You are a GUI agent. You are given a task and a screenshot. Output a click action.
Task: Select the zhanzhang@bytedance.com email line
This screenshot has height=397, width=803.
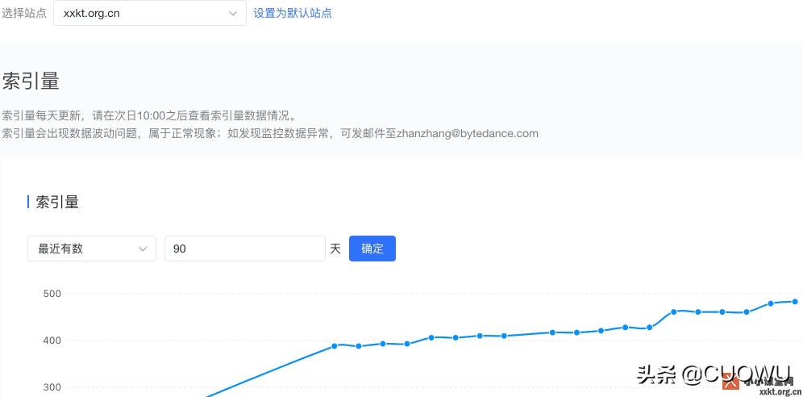[x=270, y=134]
